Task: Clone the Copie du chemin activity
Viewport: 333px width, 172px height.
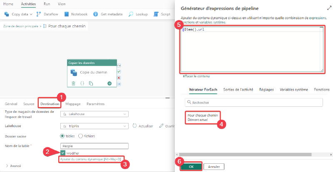Action: (x=91, y=84)
